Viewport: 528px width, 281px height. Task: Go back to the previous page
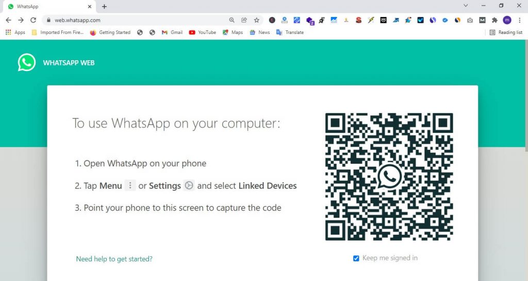[8, 20]
